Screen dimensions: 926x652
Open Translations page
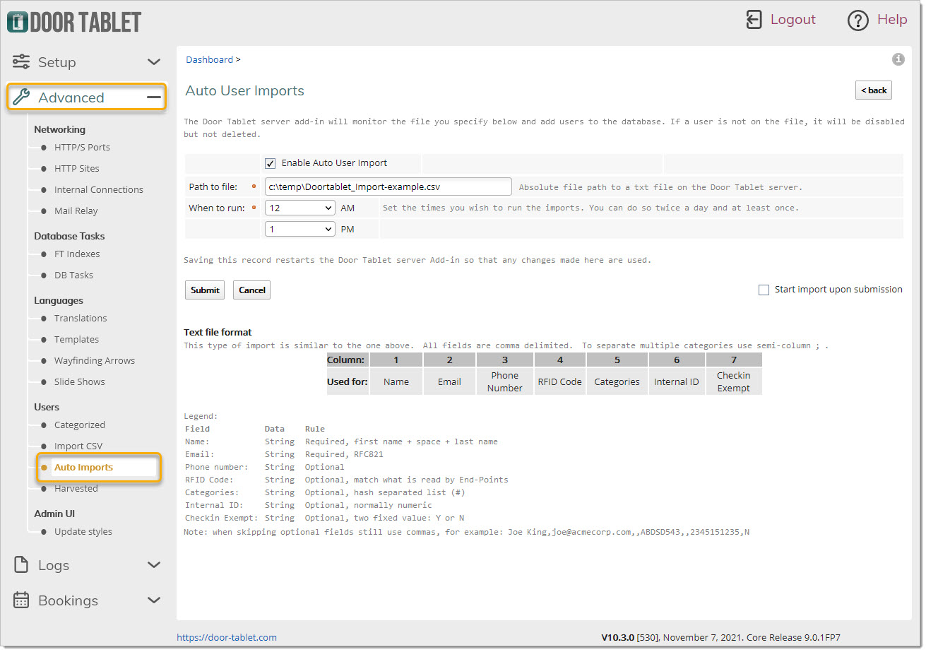[81, 319]
